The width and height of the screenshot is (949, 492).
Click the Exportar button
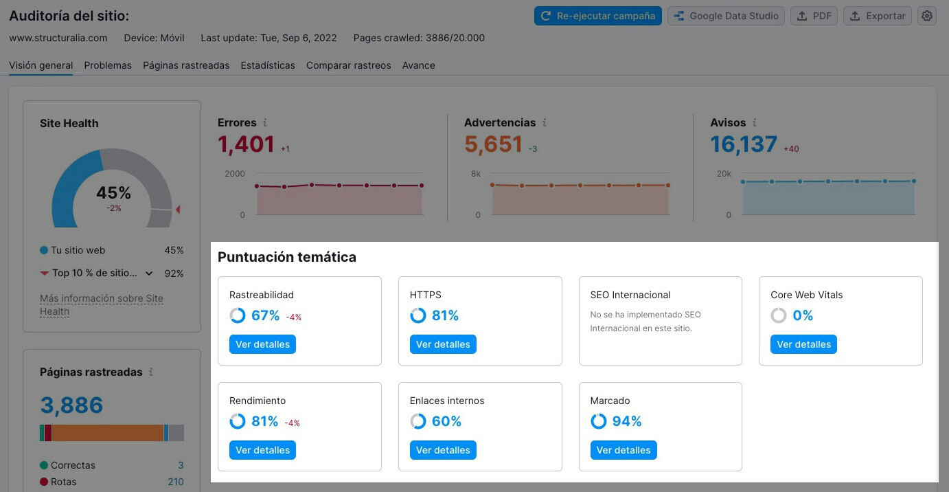tap(877, 16)
